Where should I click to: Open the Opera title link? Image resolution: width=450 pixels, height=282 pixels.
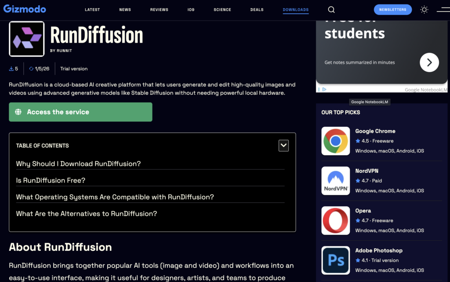pos(363,210)
